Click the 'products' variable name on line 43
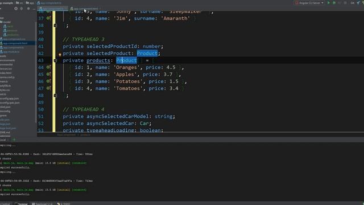The height and width of the screenshot is (205, 364). (x=98, y=60)
